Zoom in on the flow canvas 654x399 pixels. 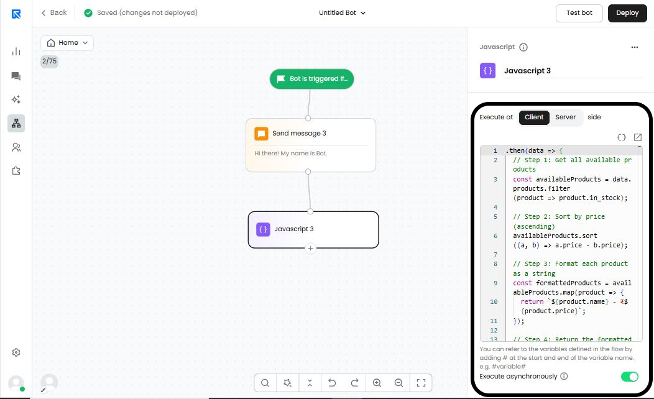[377, 383]
